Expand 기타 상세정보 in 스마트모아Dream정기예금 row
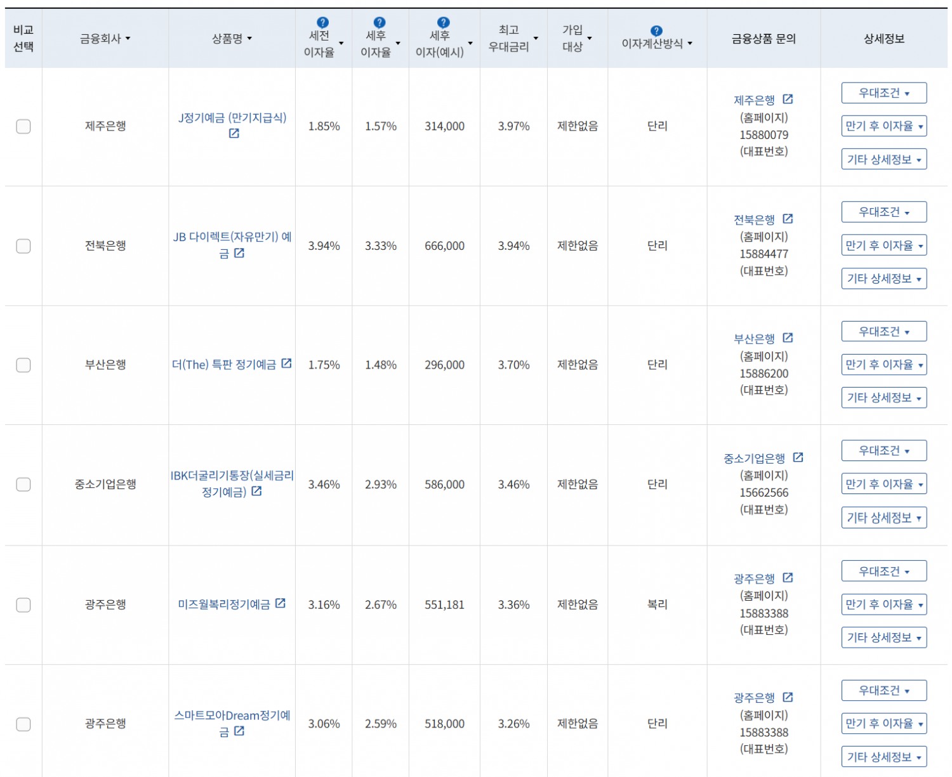Image resolution: width=952 pixels, height=777 pixels. pos(883,757)
